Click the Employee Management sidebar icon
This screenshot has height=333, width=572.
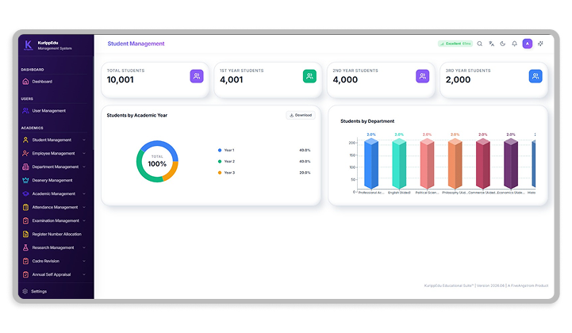(x=25, y=153)
